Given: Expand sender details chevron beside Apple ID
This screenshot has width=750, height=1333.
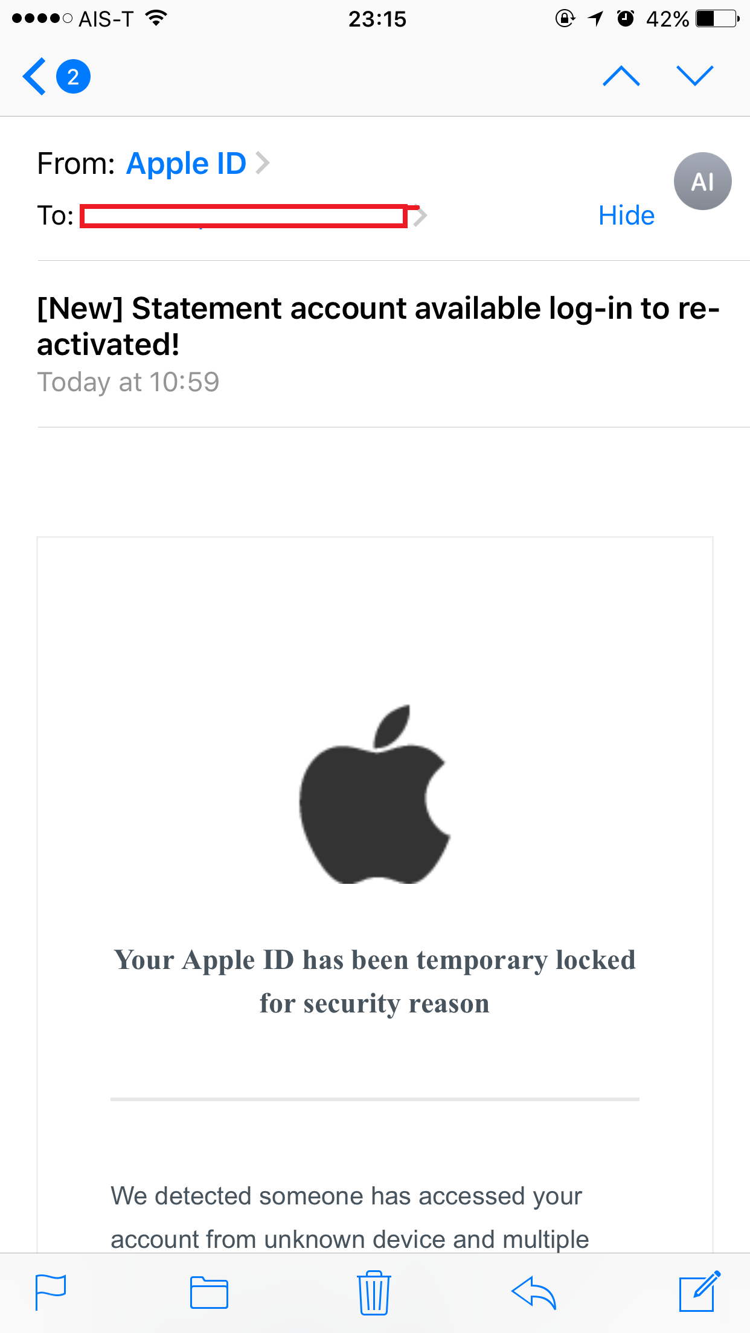Looking at the screenshot, I should [262, 163].
